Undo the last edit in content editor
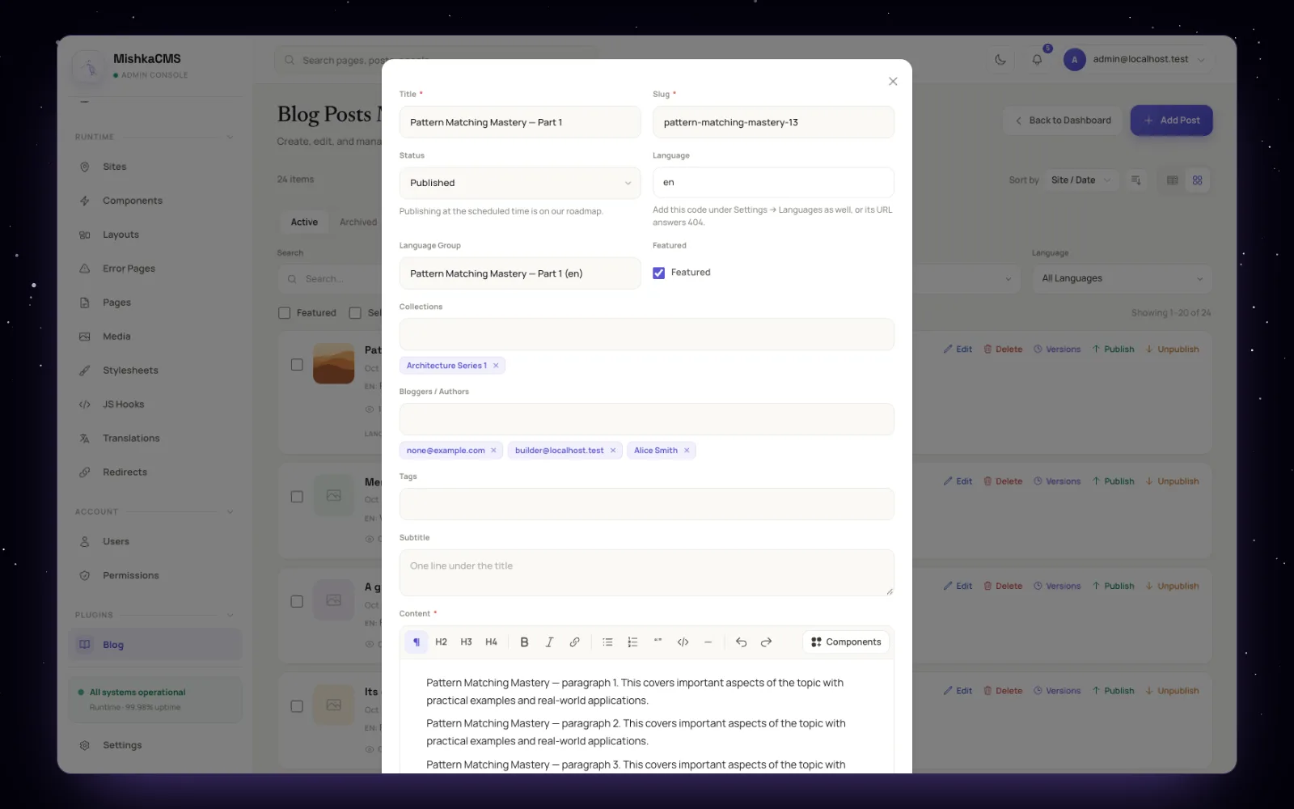The height and width of the screenshot is (809, 1294). (741, 642)
